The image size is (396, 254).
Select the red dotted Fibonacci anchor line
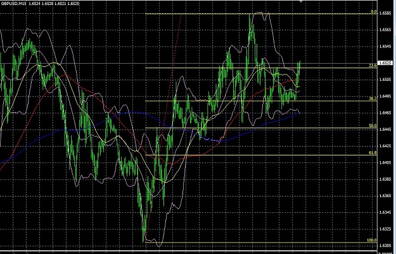tap(163, 127)
